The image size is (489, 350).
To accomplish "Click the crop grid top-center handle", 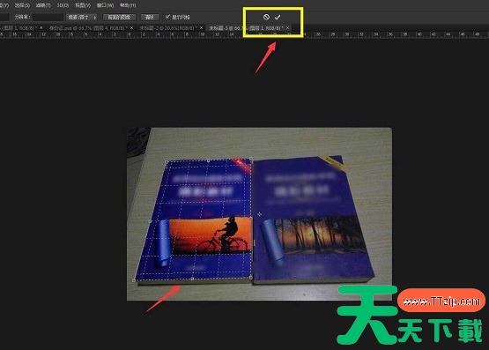I will [209, 160].
